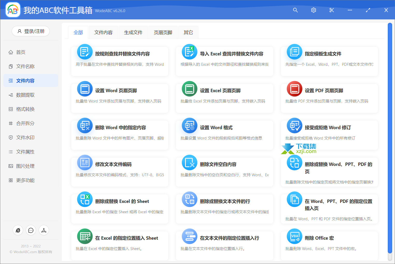Click the 设置 Word 格式 icon
Screen dimensions: 395x264
[189, 126]
